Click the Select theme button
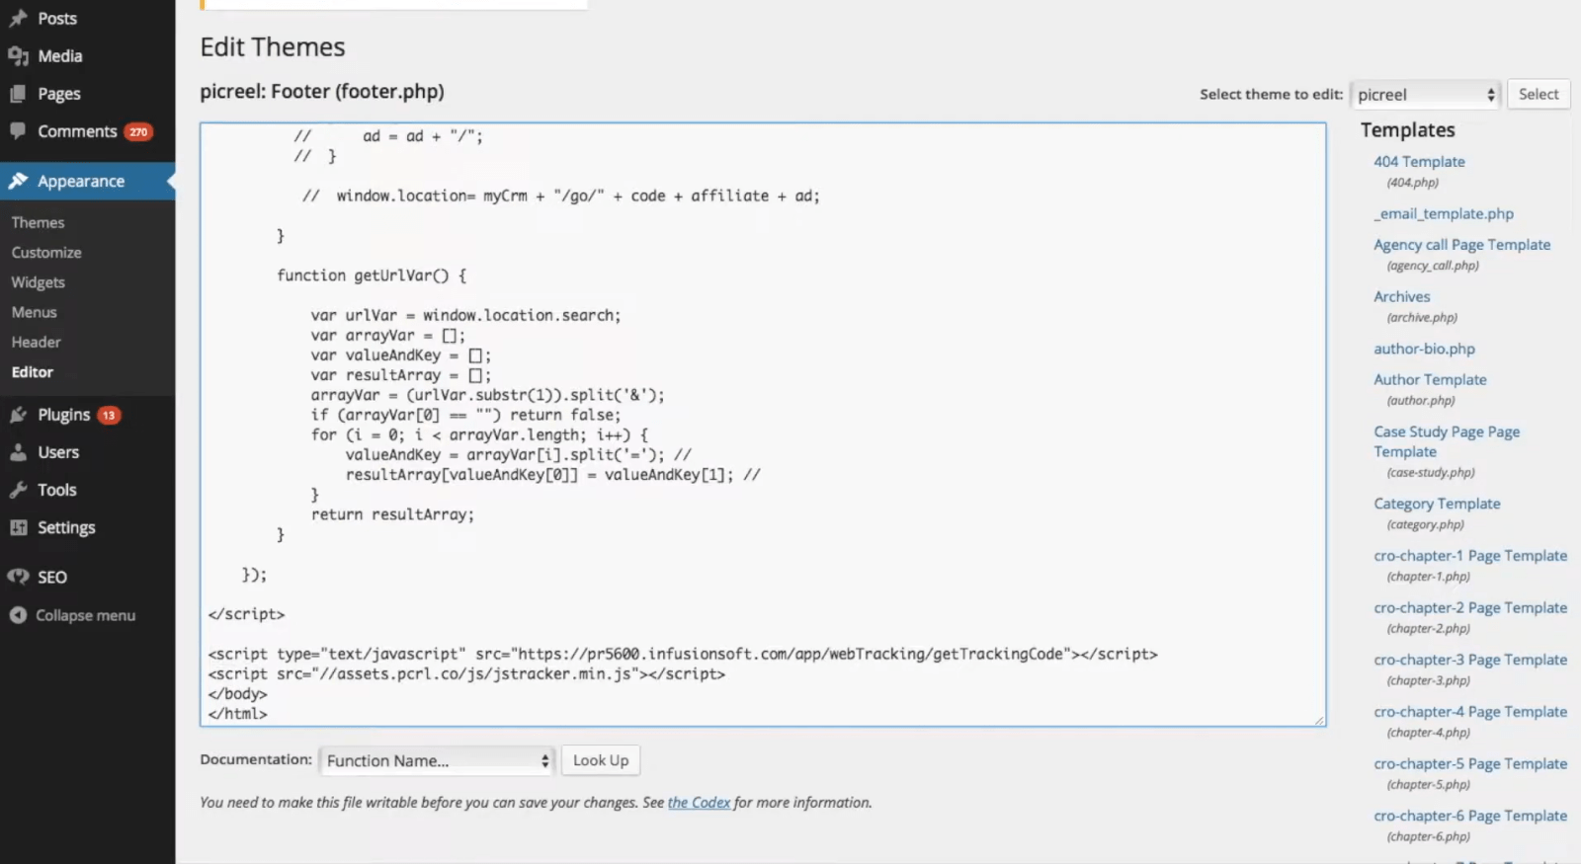 pyautogui.click(x=1539, y=94)
